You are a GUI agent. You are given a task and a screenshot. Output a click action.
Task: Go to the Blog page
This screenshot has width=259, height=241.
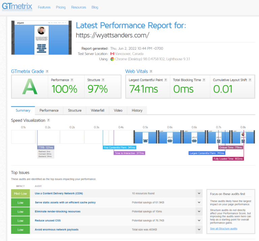point(95,7)
